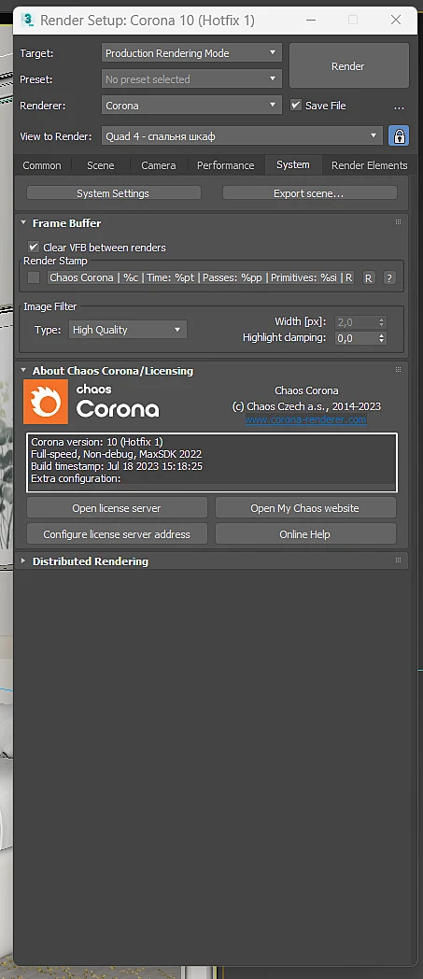Viewport: 423px width, 979px height.
Task: Switch to the Performance tab
Action: click(225, 165)
